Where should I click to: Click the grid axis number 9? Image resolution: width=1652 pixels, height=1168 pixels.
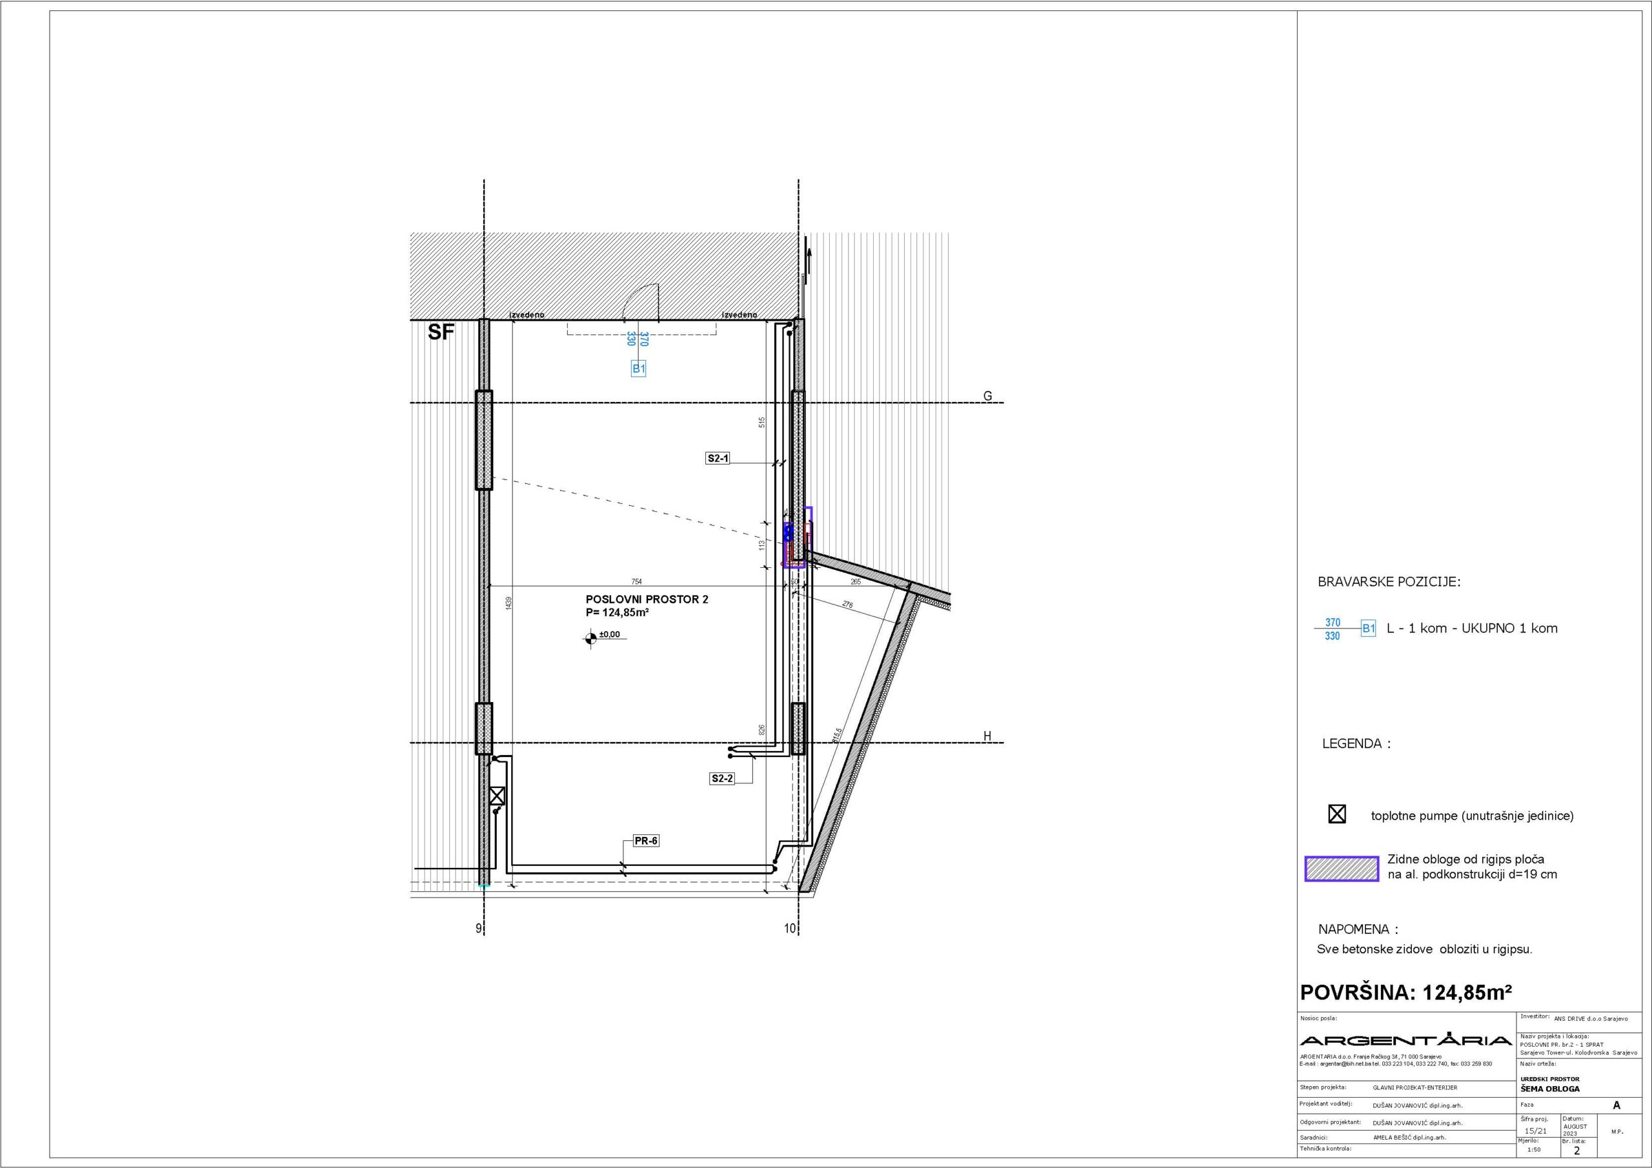pos(478,929)
